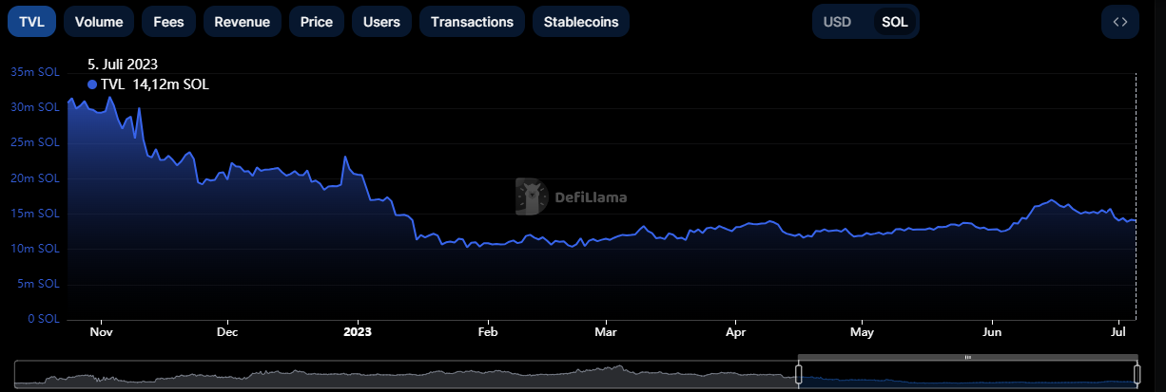The height and width of the screenshot is (392, 1166).
Task: Show the Revenue chart tab
Action: click(242, 21)
